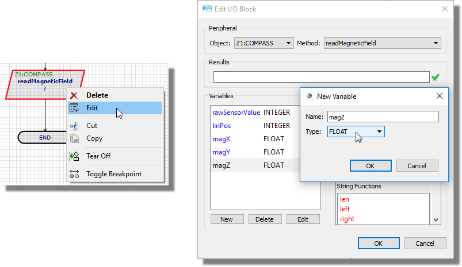Click the green checkmark beside Results field
Image resolution: width=462 pixels, height=267 pixels.
coord(436,77)
